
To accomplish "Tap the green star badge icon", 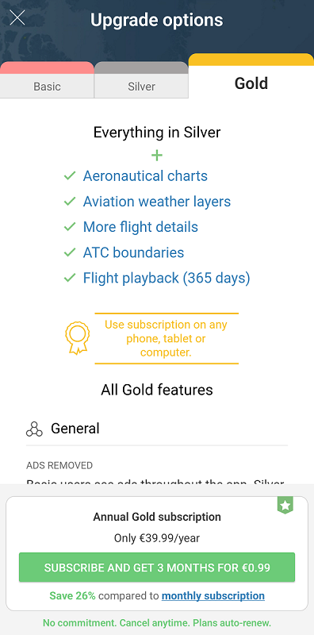I will pyautogui.click(x=285, y=505).
